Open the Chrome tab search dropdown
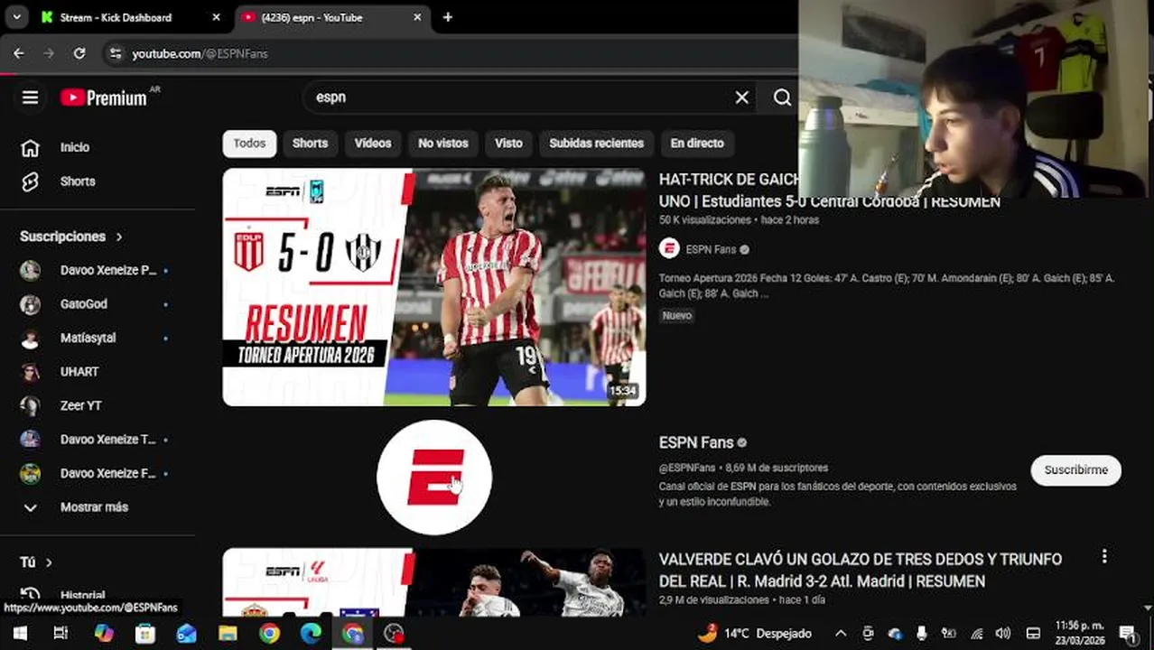The width and height of the screenshot is (1154, 650). (x=16, y=17)
